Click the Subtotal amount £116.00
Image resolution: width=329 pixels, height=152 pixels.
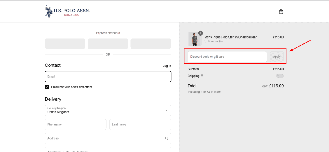tap(278, 69)
